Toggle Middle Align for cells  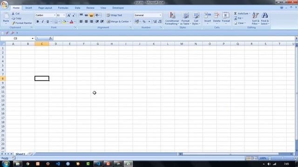(x=86, y=15)
